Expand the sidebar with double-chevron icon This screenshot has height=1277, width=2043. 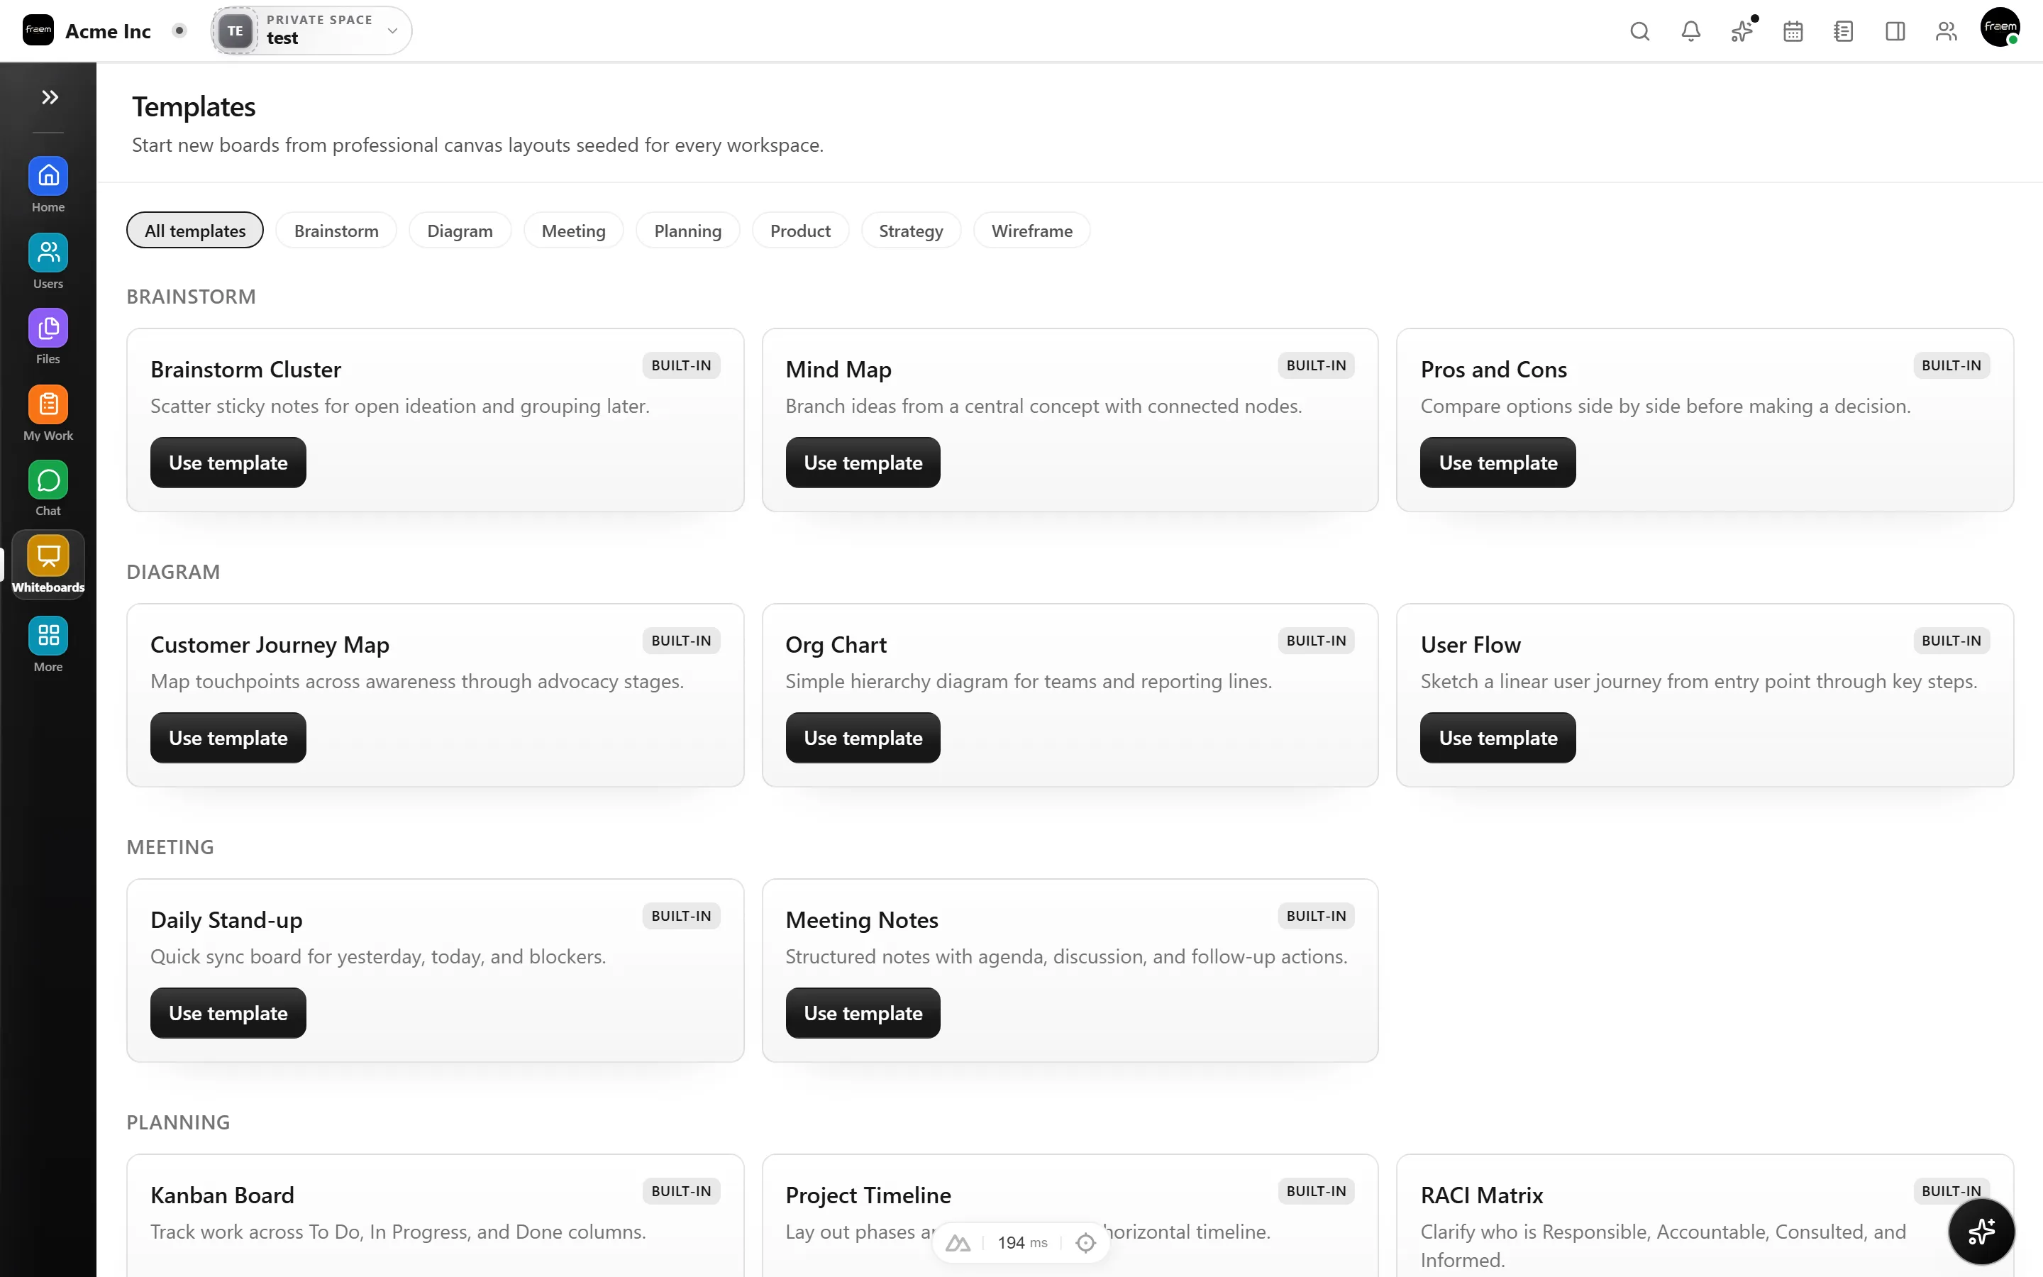pos(49,97)
